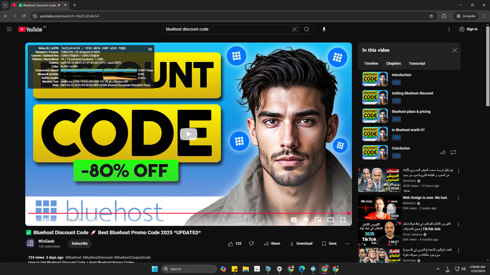Open more actions three-dot menu below video
Image resolution: width=490 pixels, height=275 pixels.
tap(347, 244)
